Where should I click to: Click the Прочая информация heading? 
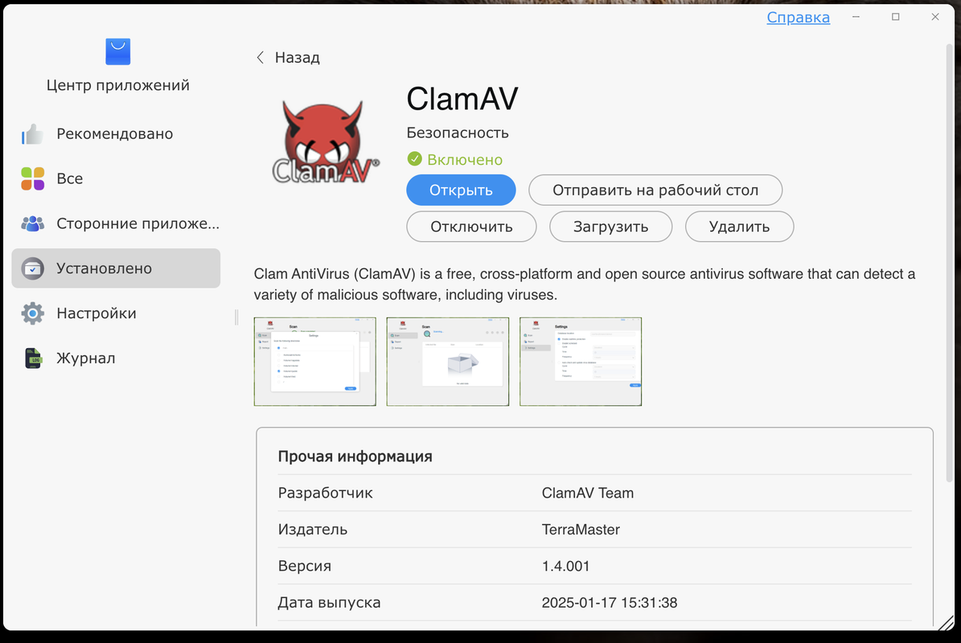[355, 457]
